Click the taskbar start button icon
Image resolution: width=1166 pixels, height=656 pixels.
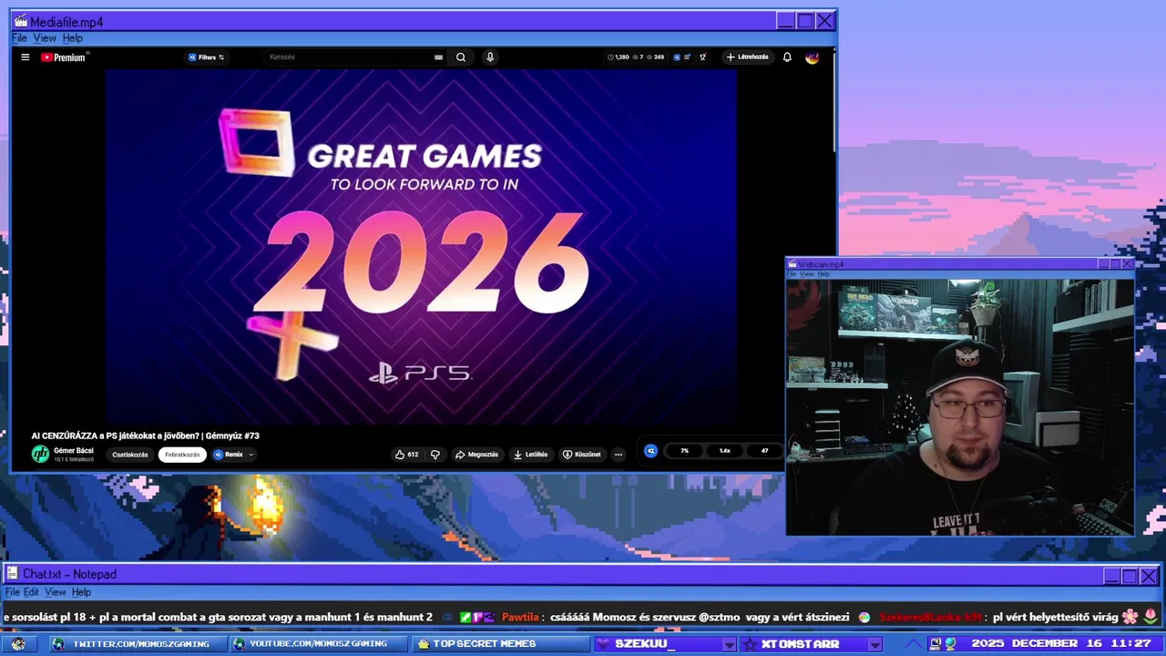pyautogui.click(x=18, y=644)
